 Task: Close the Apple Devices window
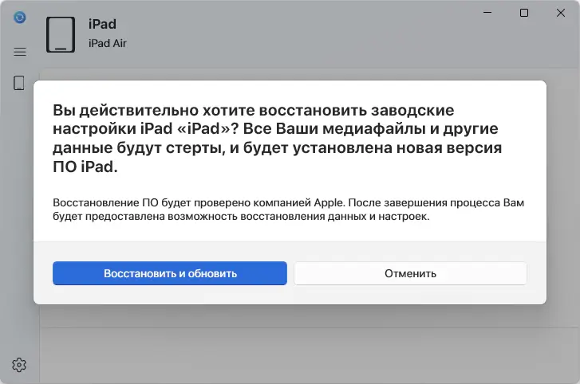coord(561,13)
